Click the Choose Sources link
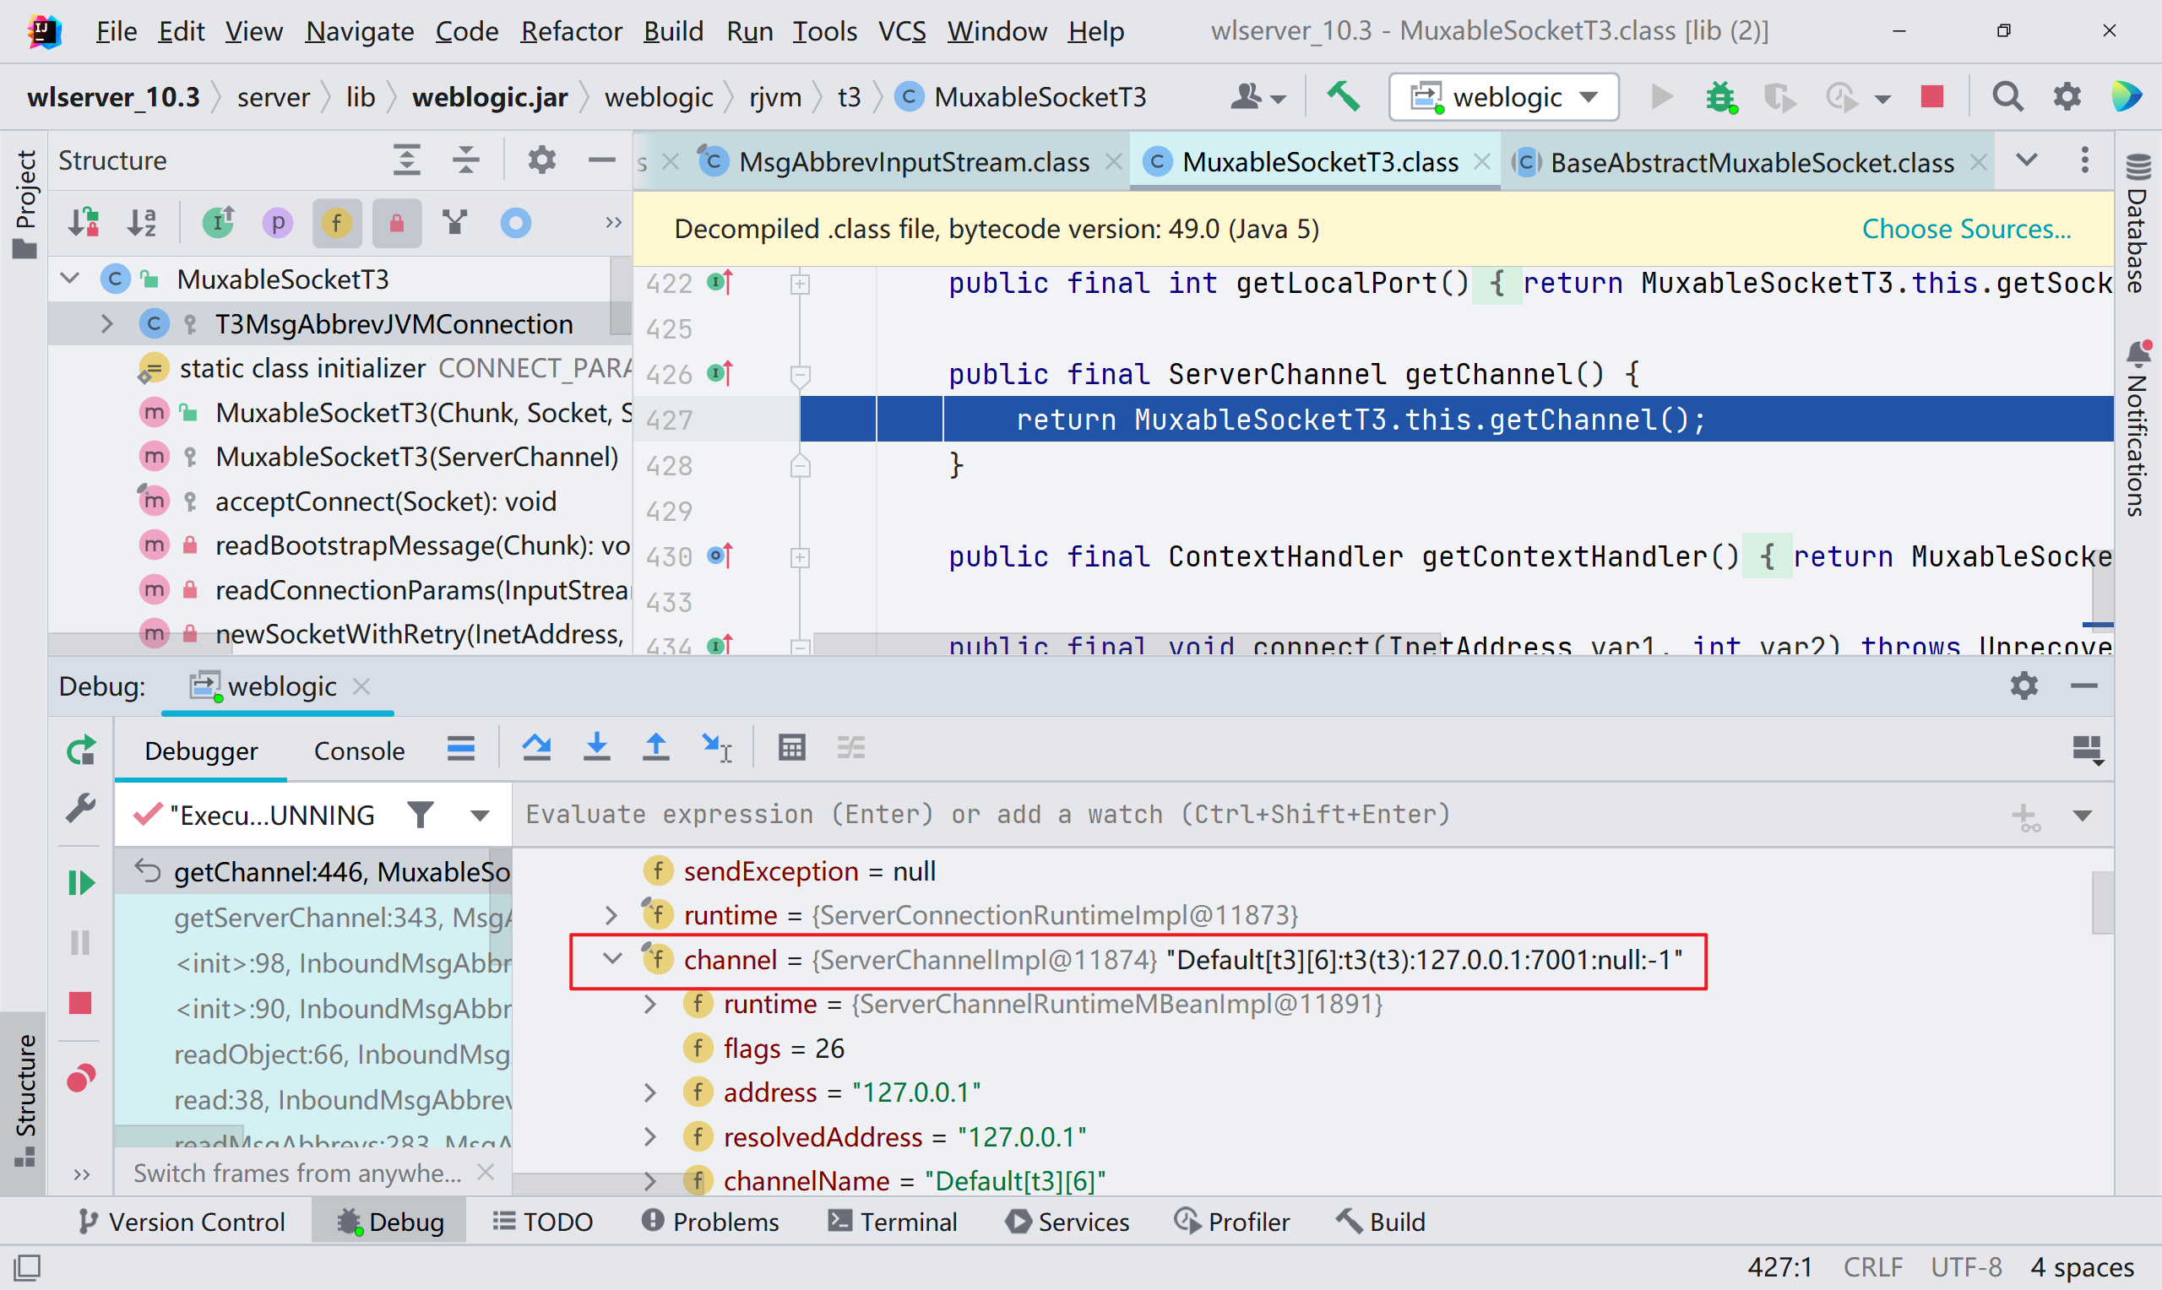The height and width of the screenshot is (1290, 2162). 1966,229
